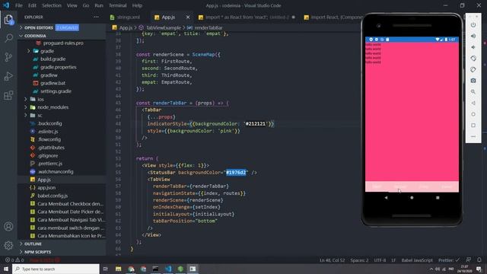Click the emulator zoom icon
The image size is (487, 274).
tap(473, 91)
